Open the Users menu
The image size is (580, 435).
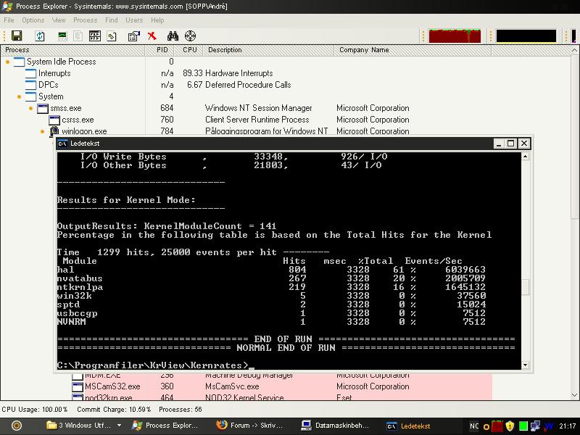(134, 20)
